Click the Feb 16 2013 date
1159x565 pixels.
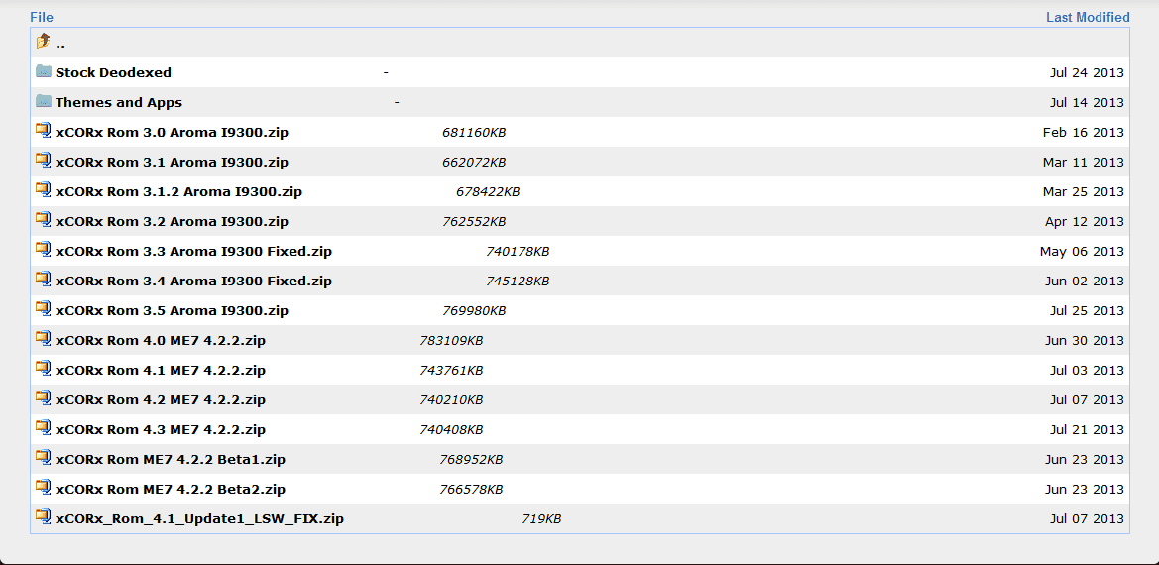click(1083, 132)
